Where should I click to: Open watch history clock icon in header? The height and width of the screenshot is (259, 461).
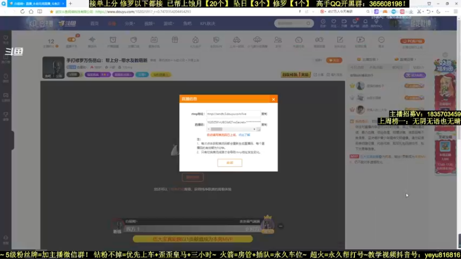tap(323, 22)
